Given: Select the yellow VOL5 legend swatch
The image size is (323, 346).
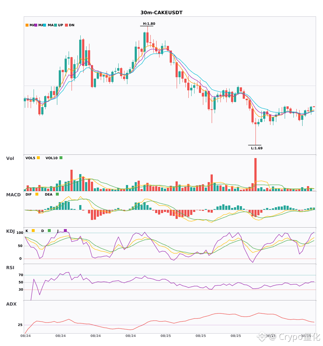Looking at the screenshot, I should [38, 158].
